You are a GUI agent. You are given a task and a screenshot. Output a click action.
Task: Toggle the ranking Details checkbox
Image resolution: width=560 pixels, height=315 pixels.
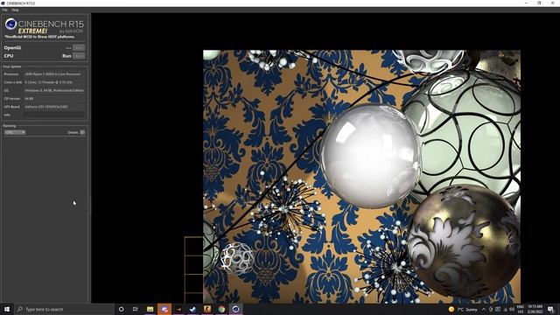[82, 132]
